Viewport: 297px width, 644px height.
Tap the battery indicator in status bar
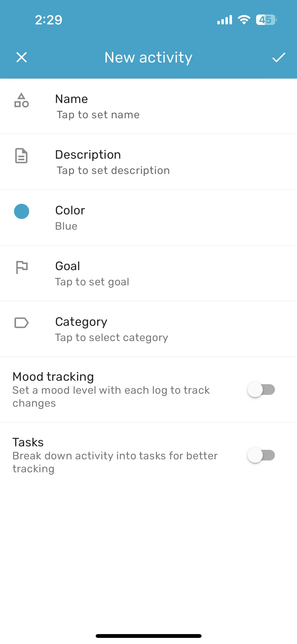tap(266, 20)
